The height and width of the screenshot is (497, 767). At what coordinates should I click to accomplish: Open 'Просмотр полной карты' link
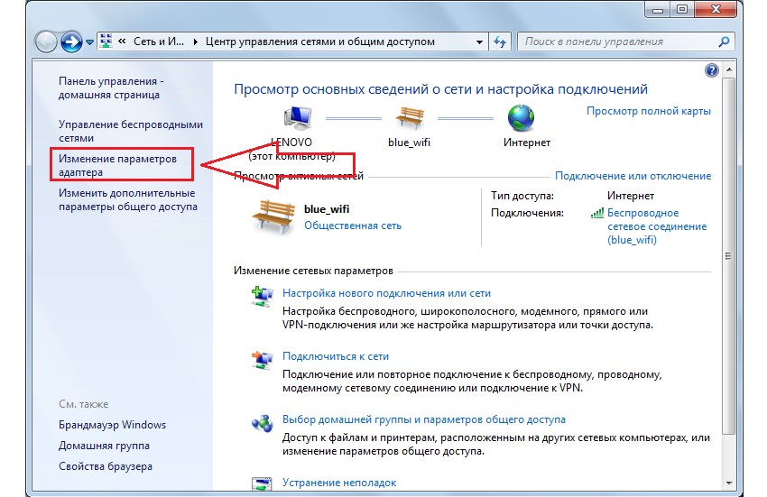click(x=649, y=111)
